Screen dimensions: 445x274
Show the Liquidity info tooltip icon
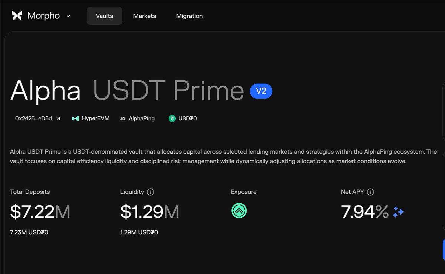(x=150, y=192)
